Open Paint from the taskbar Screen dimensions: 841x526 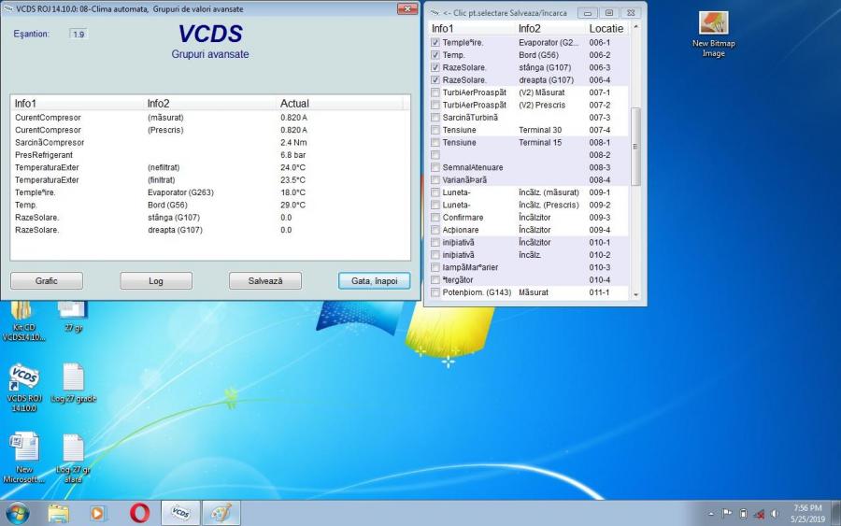click(x=221, y=513)
